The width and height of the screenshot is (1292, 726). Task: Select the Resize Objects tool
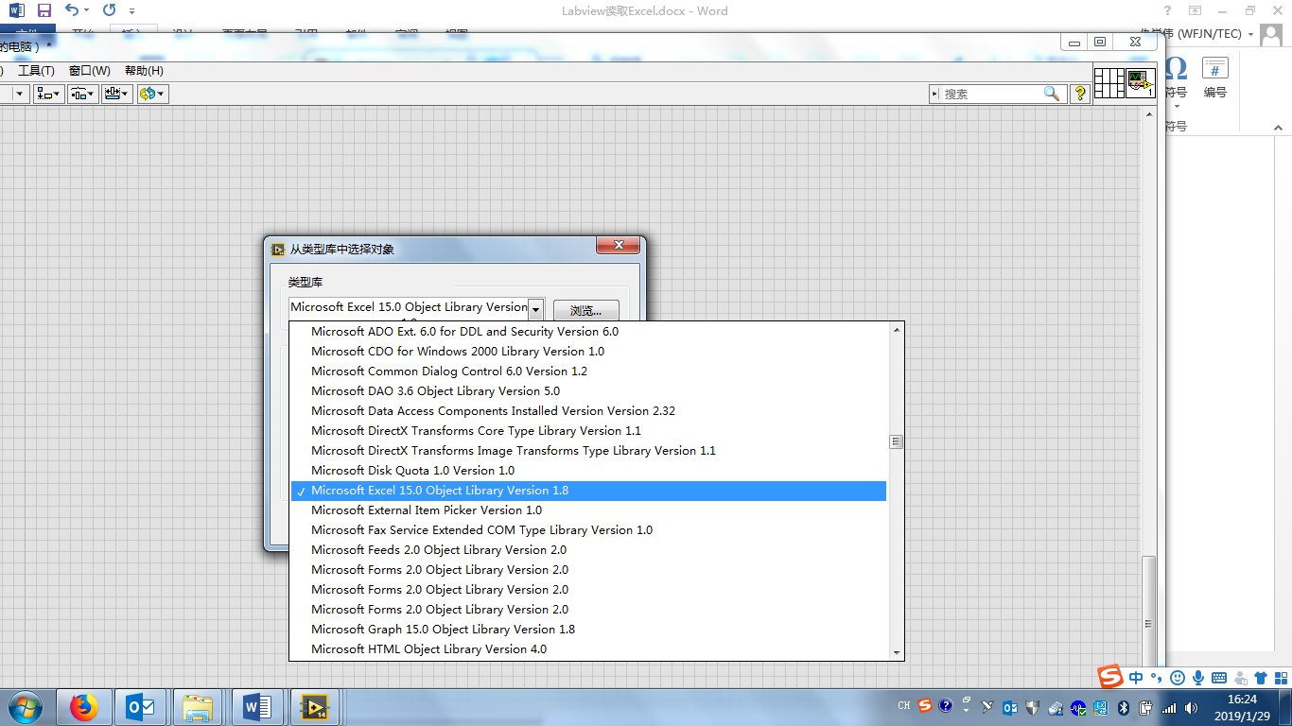tap(113, 94)
